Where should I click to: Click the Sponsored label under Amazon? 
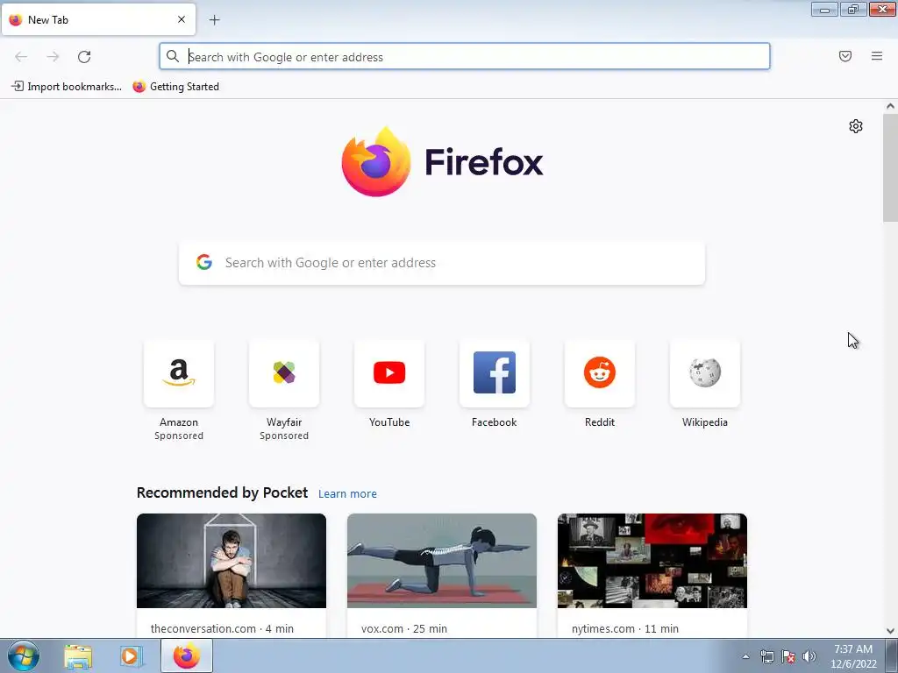(179, 436)
